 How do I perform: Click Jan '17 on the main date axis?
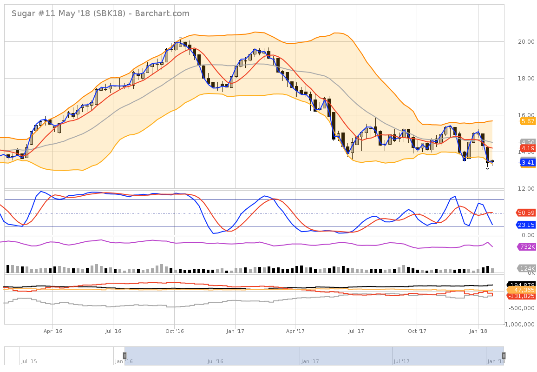(x=235, y=331)
